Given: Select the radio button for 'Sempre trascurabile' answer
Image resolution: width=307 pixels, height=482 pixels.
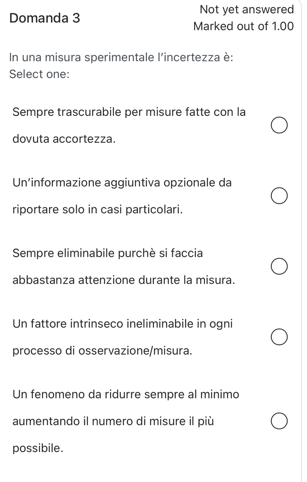Looking at the screenshot, I should click(279, 125).
